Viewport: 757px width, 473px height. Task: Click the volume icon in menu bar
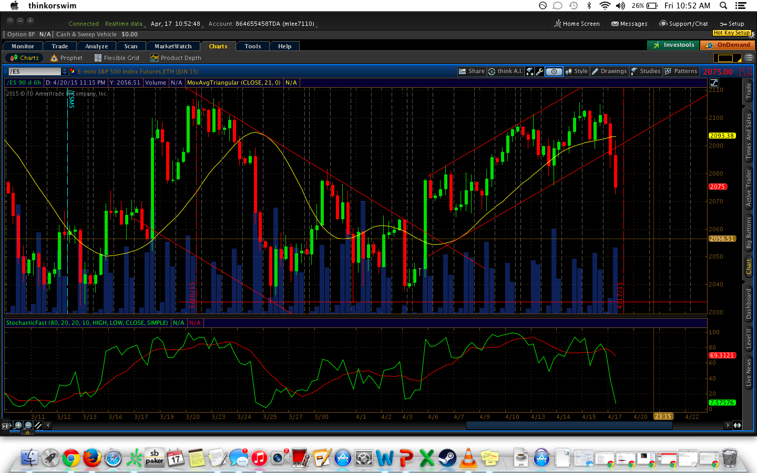620,6
